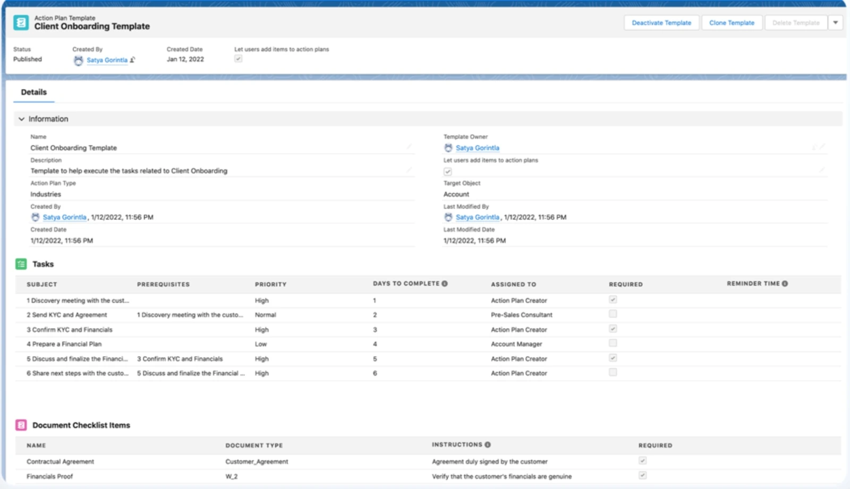Click the Clone Template button

click(x=732, y=23)
